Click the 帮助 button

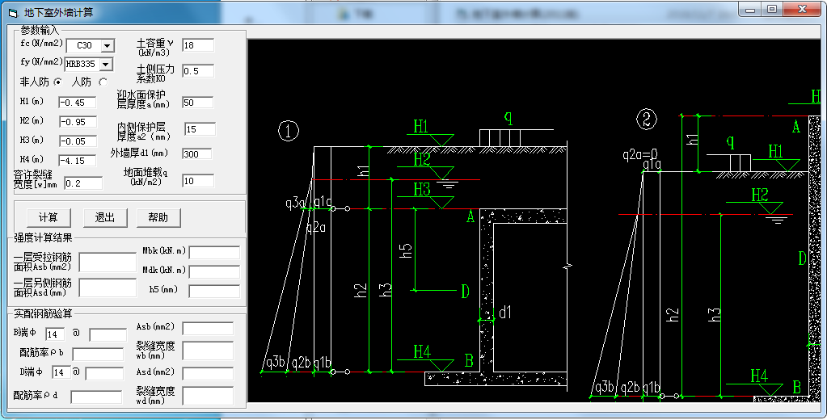click(x=158, y=217)
